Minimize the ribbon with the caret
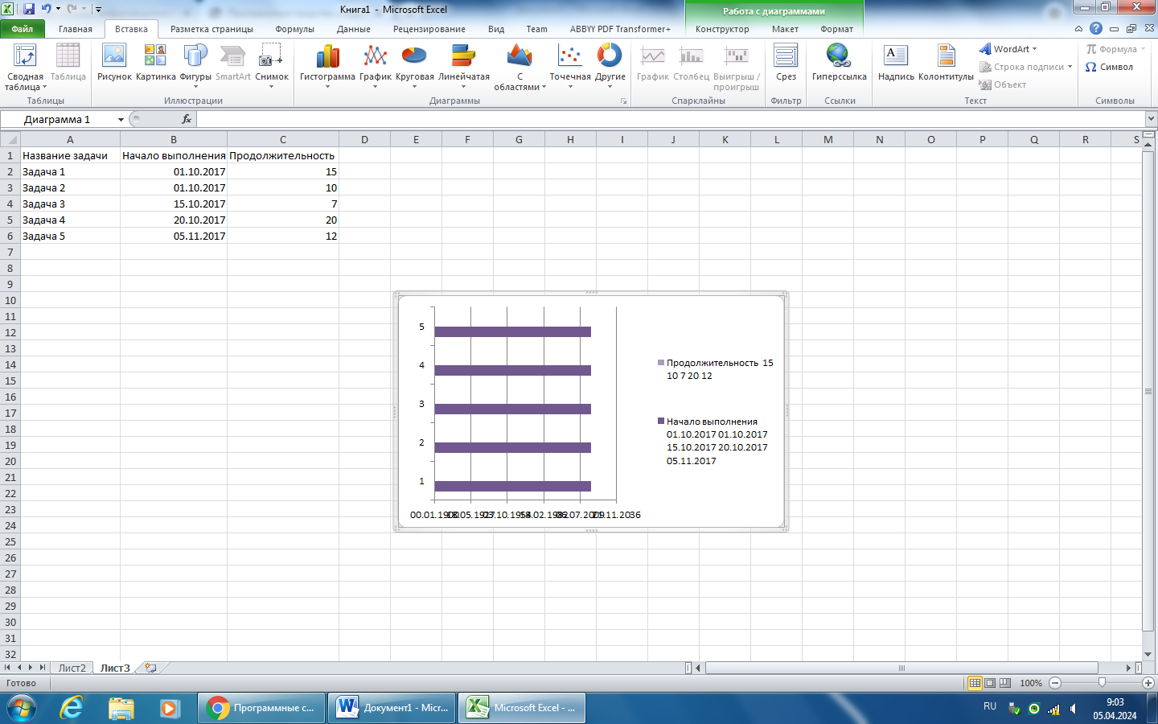Viewport: 1158px width, 724px height. pyautogui.click(x=1078, y=28)
